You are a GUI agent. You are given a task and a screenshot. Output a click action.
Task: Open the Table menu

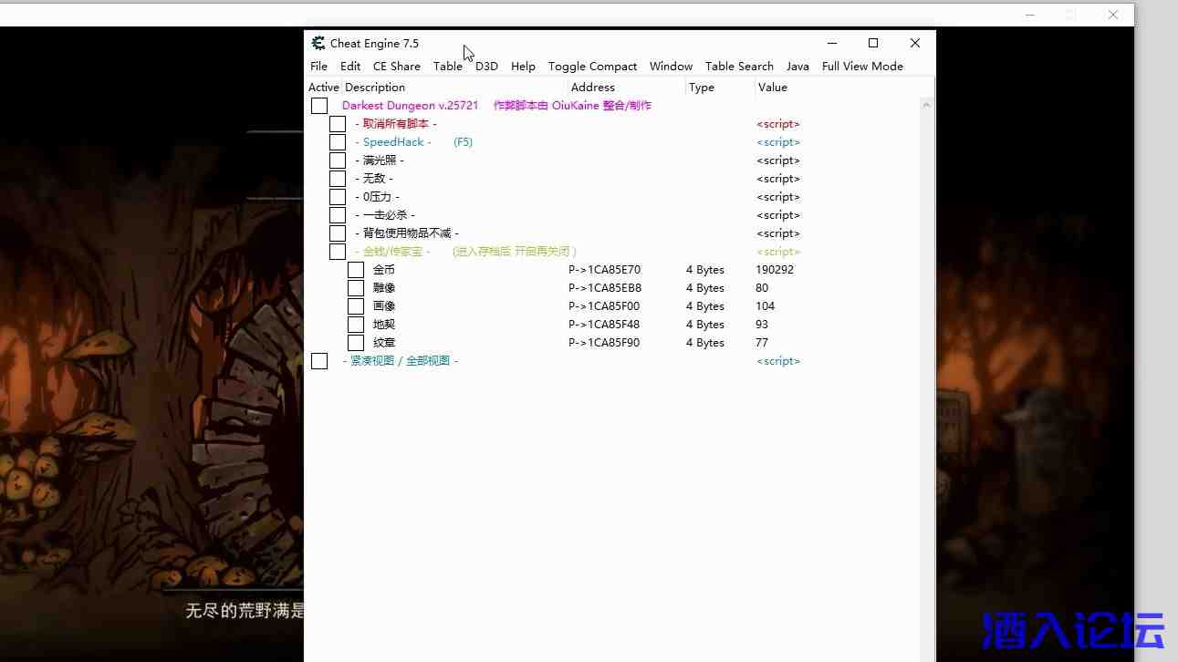[448, 67]
